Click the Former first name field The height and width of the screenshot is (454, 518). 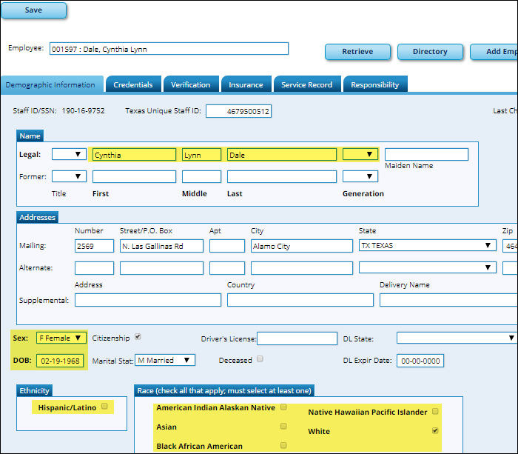tap(134, 176)
